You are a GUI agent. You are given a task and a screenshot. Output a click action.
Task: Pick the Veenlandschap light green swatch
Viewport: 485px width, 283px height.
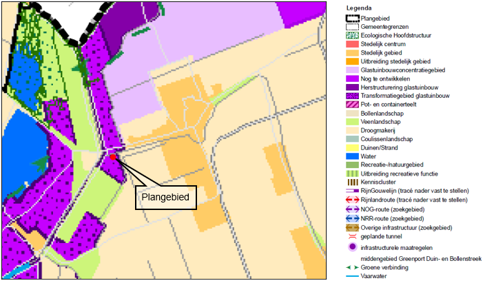[352, 122]
